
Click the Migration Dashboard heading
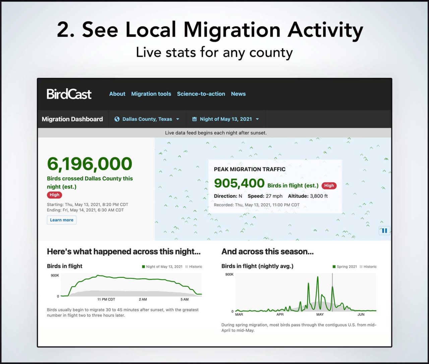[x=72, y=119]
